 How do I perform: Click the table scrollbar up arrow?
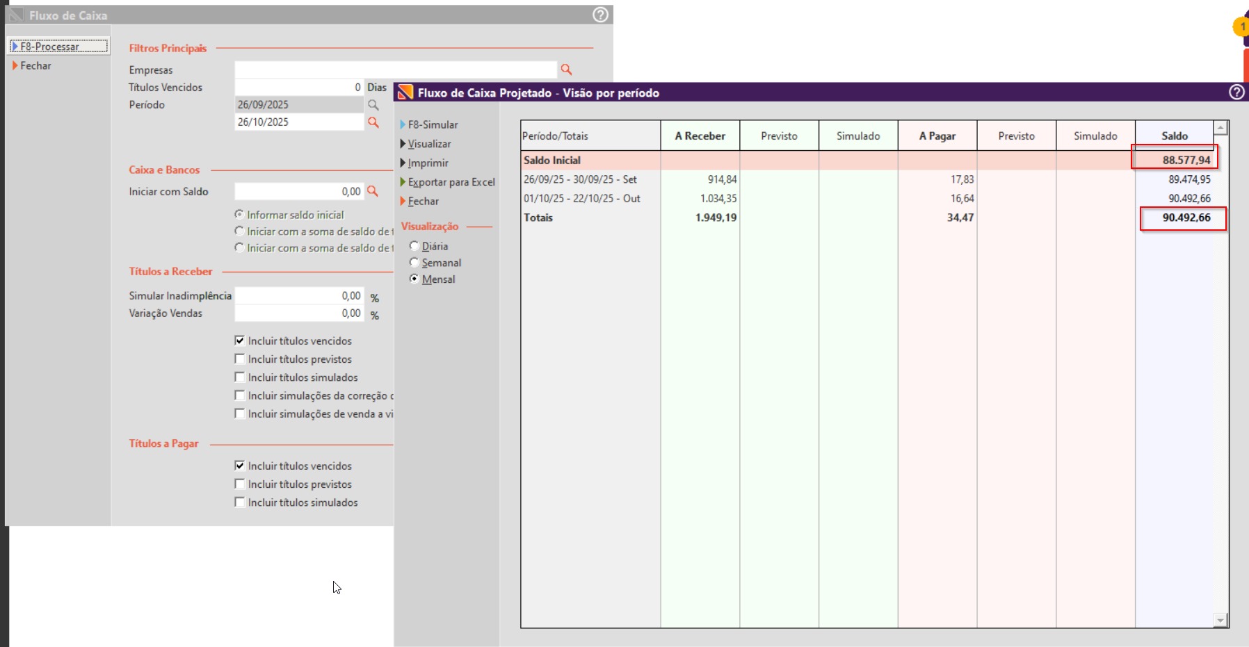pos(1220,128)
